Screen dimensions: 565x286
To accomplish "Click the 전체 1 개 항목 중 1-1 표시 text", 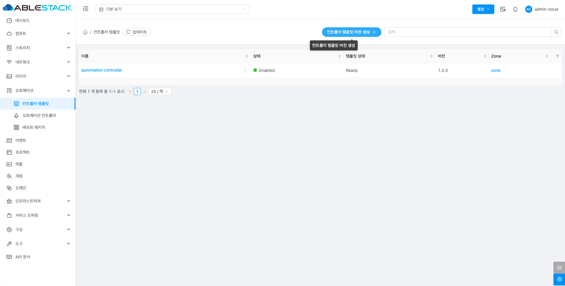I will (x=102, y=91).
